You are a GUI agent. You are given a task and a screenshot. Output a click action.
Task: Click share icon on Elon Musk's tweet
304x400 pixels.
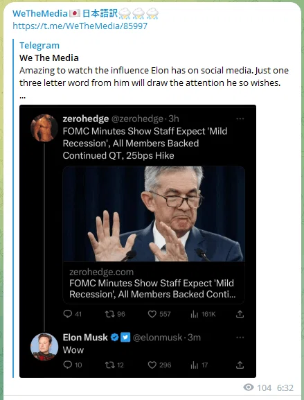click(x=240, y=365)
